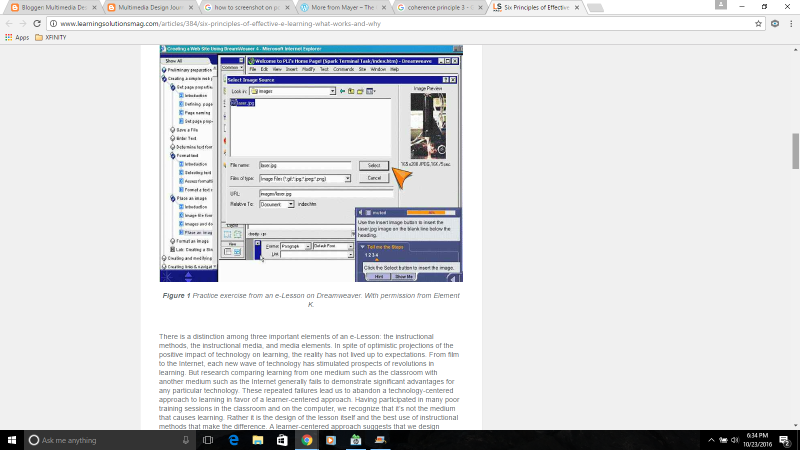Screen dimensions: 800x450
Task: Close the how to screenshot tab
Action: pos(287,7)
